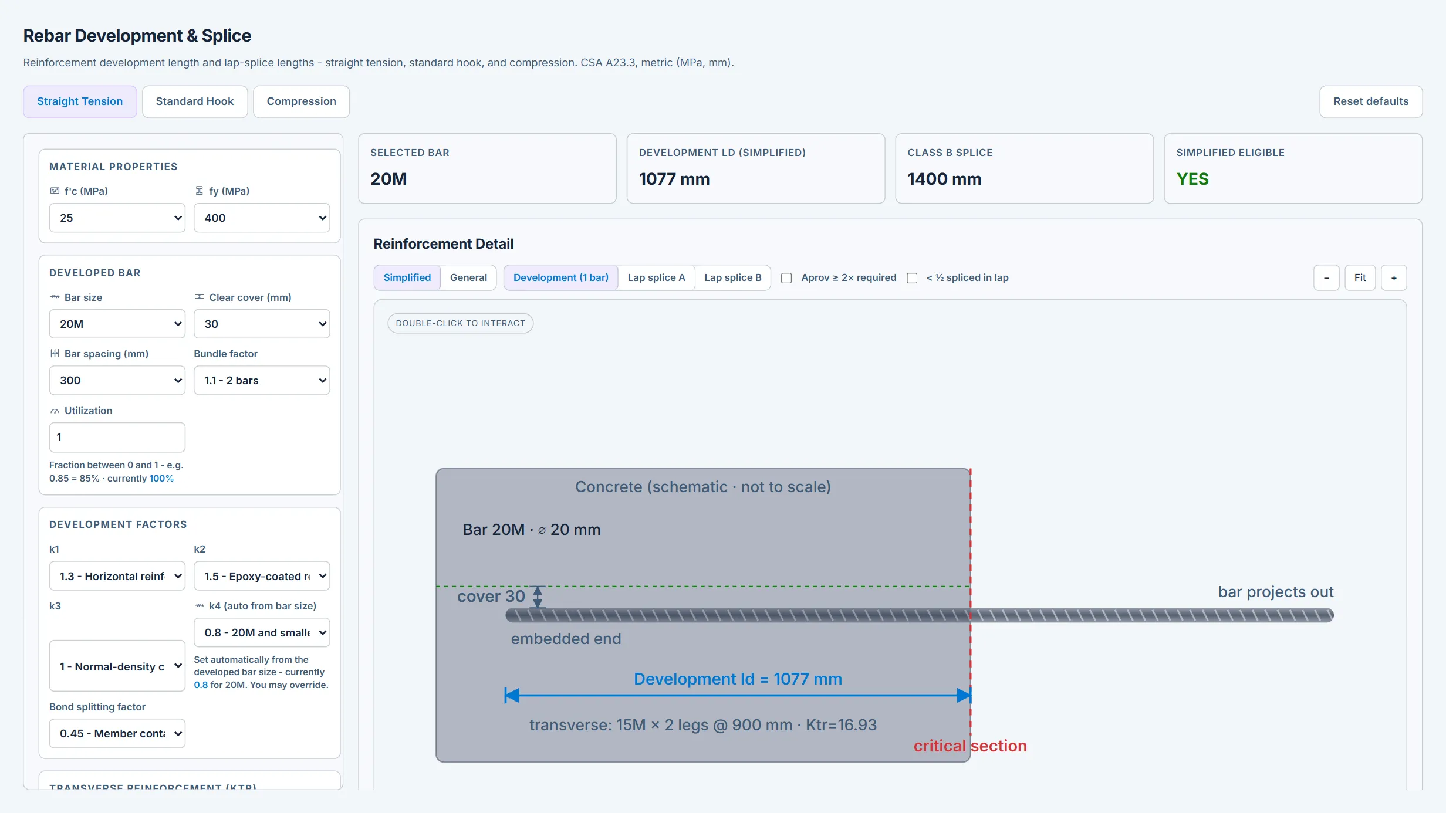Select the Lap splice B tab

732,277
